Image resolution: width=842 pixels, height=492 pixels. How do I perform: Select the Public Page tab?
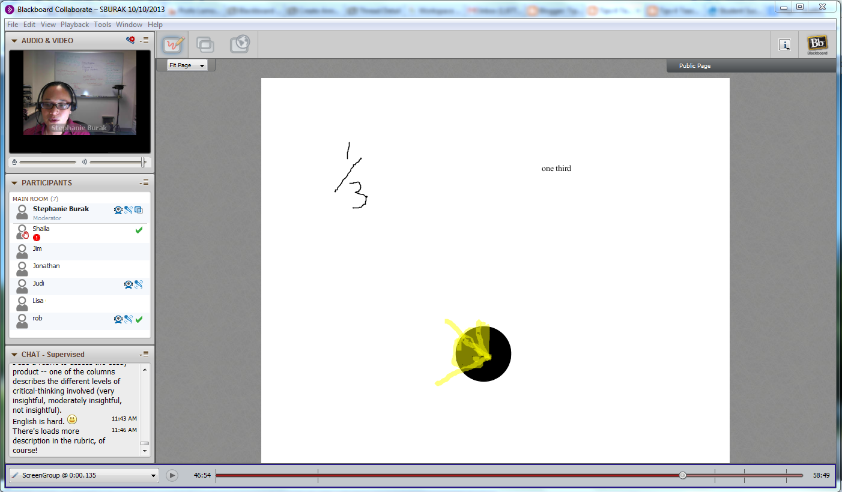694,65
